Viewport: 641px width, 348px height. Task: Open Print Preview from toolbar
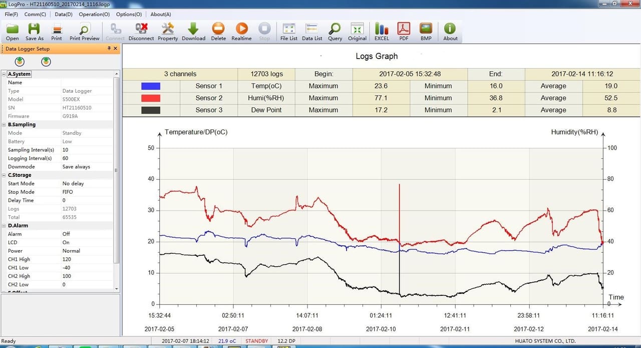84,32
